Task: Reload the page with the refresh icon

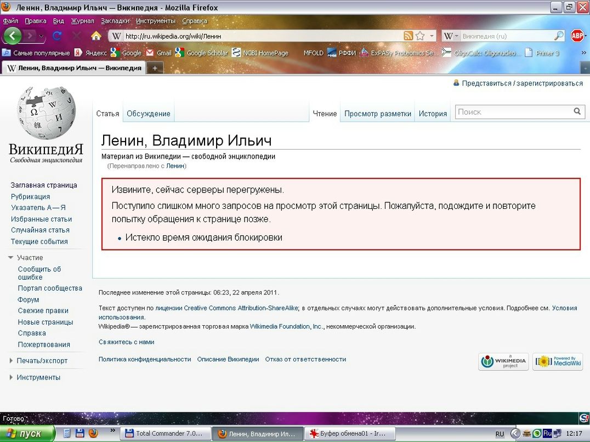Action: click(x=57, y=35)
